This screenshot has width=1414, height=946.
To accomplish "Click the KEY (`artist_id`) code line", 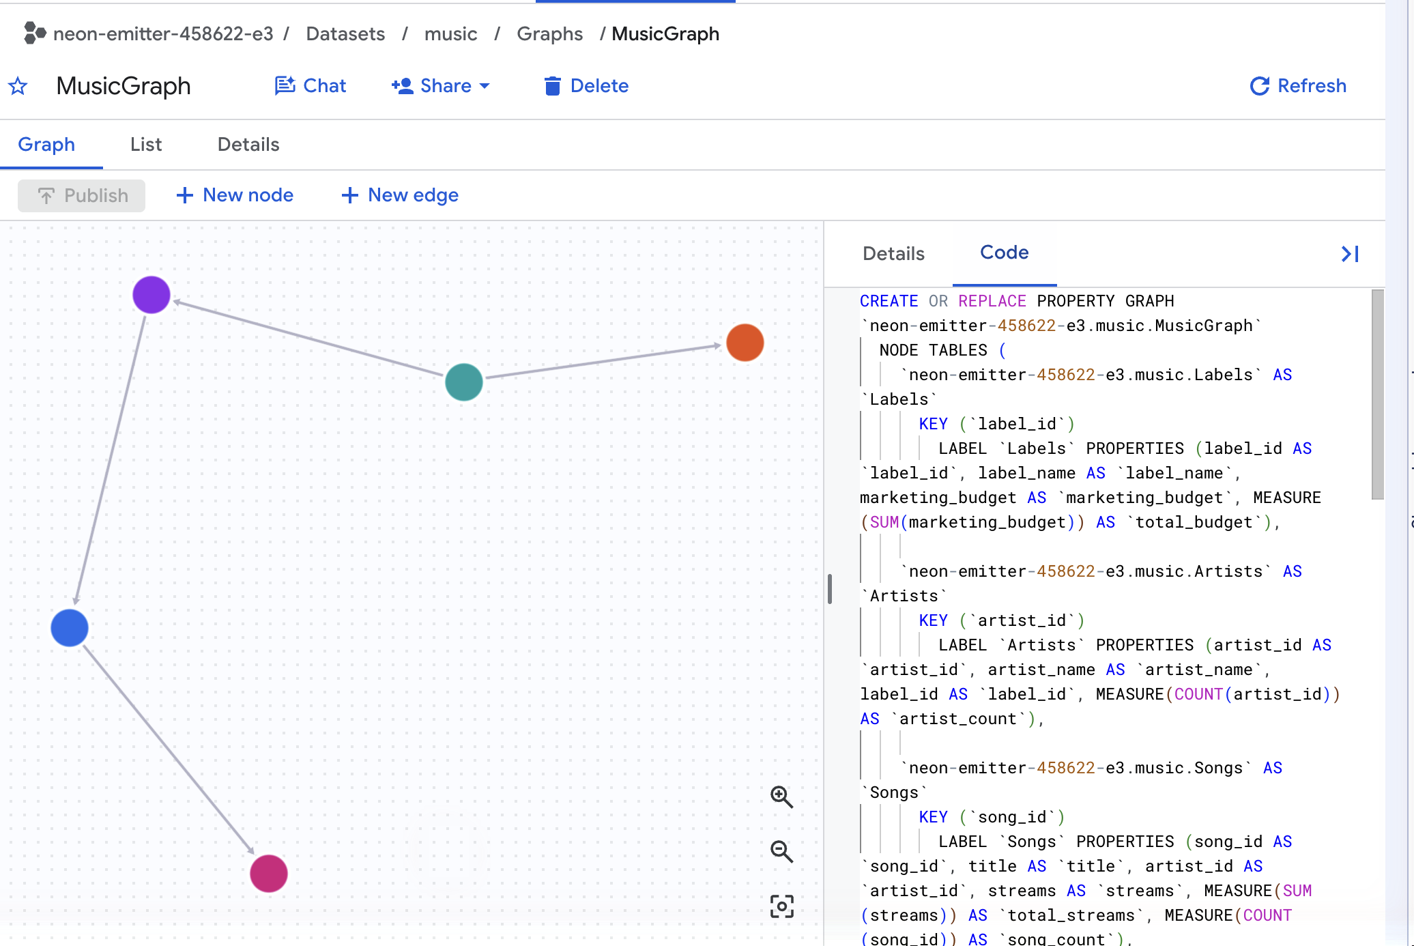I will pyautogui.click(x=1002, y=620).
